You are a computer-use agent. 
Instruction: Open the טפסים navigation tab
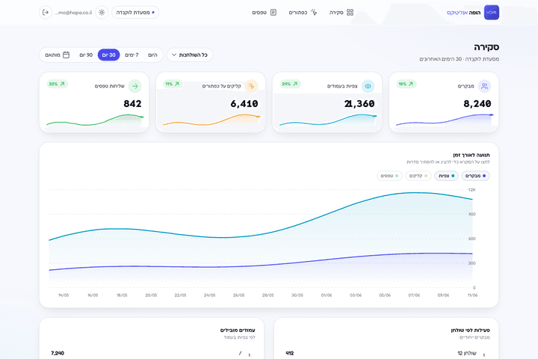pos(265,13)
